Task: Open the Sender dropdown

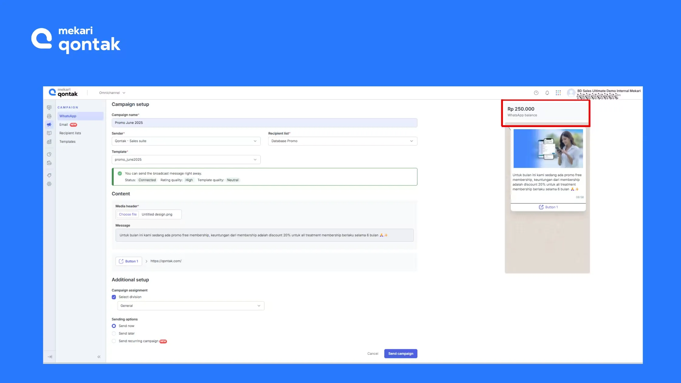Action: [x=186, y=141]
